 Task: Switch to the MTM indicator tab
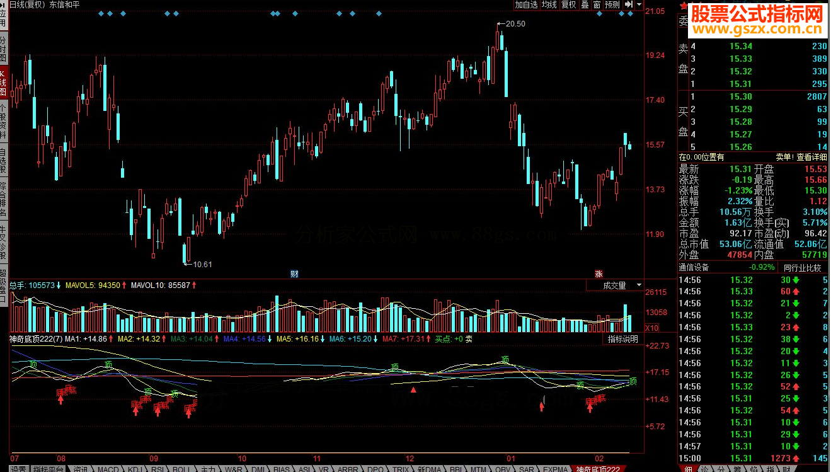coord(479,468)
